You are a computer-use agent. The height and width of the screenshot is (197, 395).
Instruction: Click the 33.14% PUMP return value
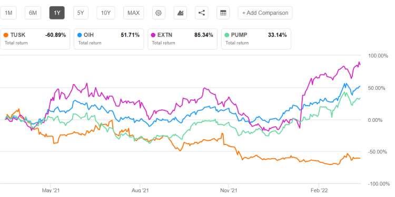click(278, 35)
